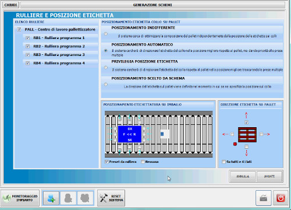Click the add user icon

coord(51,198)
